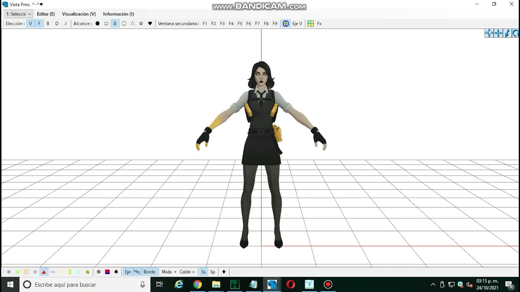Select the square box range mode
This screenshot has width=520, height=292.
pyautogui.click(x=106, y=24)
